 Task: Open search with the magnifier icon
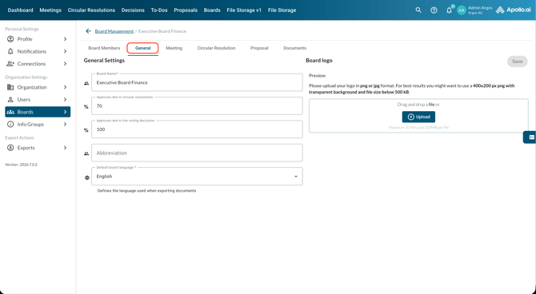click(418, 10)
